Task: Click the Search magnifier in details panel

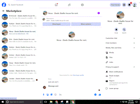Action: coord(124,30)
